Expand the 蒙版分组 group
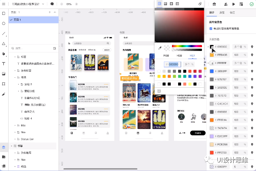256x171 pixels. [x=18, y=91]
